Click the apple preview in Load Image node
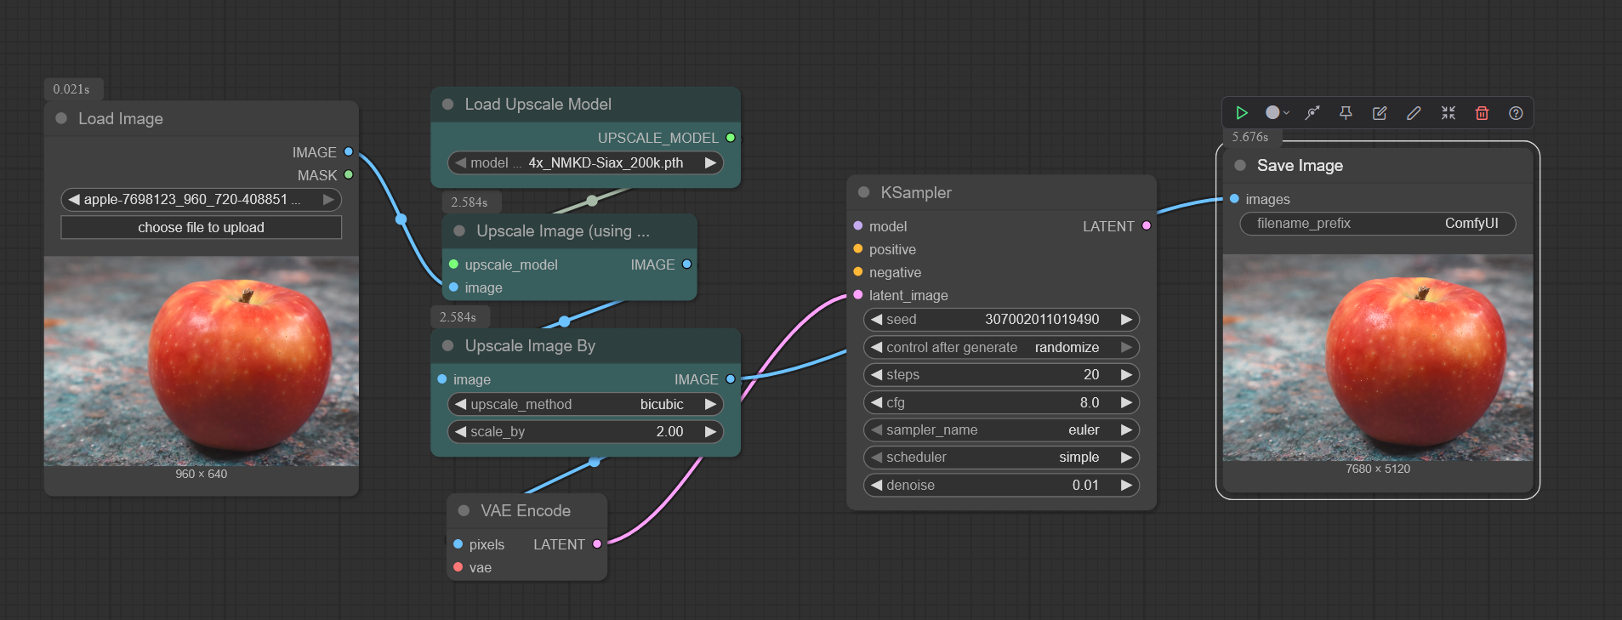Screen dimensions: 1622x620 coord(201,361)
